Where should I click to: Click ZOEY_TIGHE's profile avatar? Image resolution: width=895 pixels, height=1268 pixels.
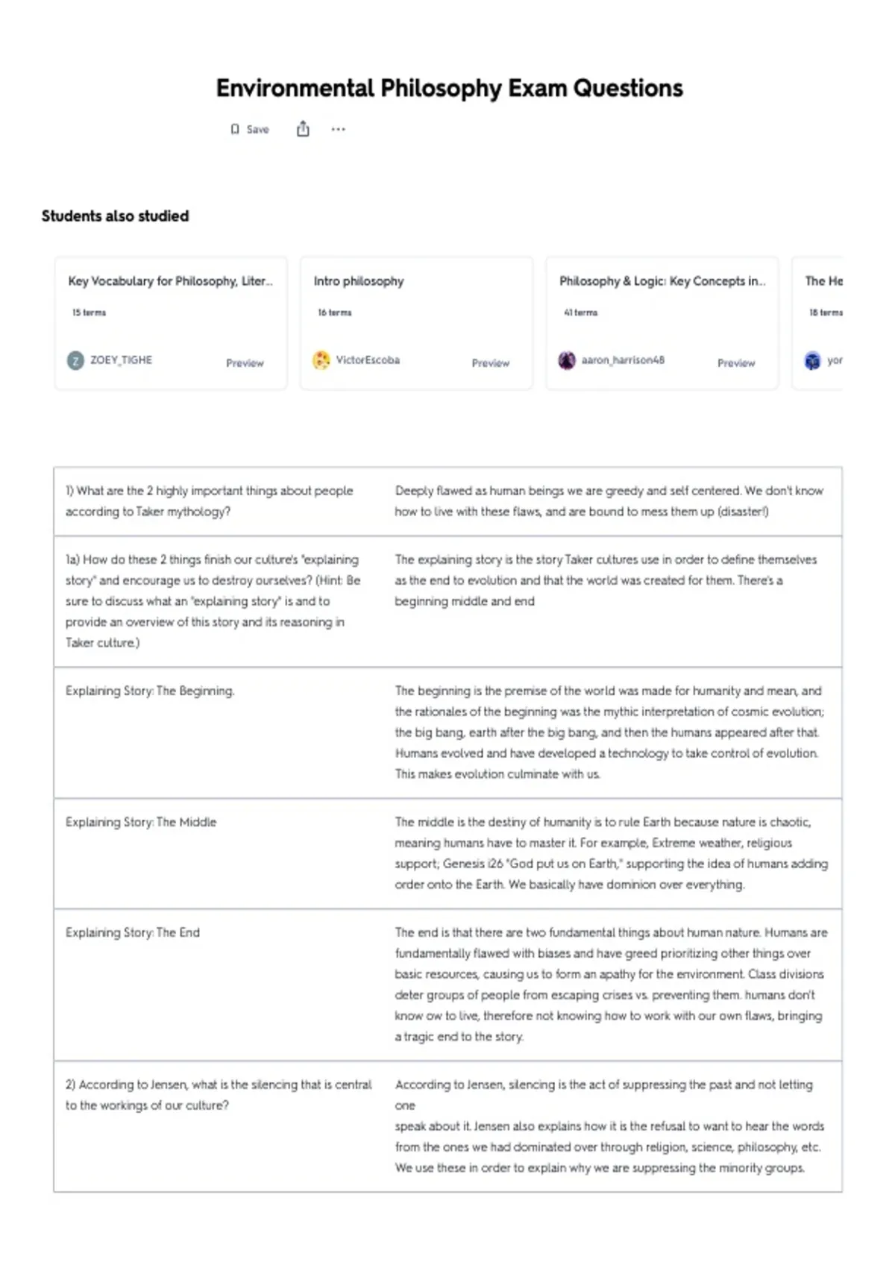[x=75, y=361]
